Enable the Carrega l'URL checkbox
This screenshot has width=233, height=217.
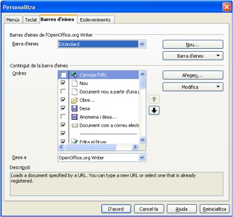[x=63, y=74]
